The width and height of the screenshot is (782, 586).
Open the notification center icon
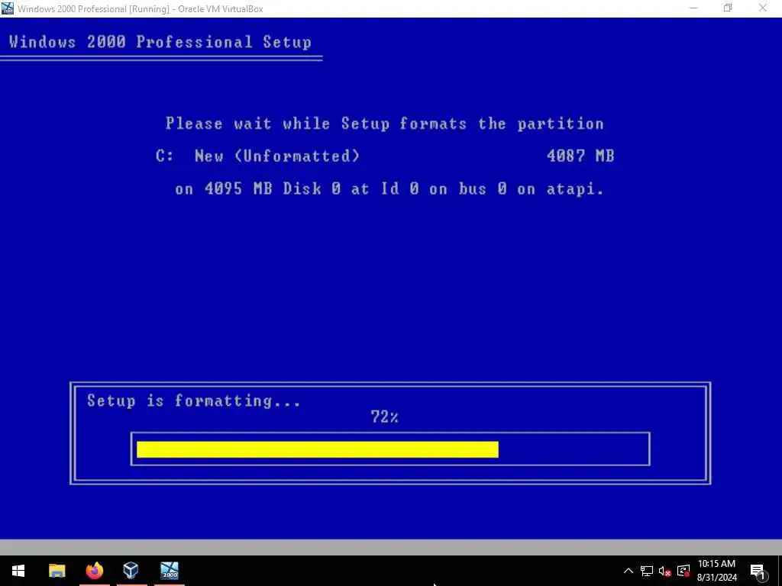(x=758, y=571)
